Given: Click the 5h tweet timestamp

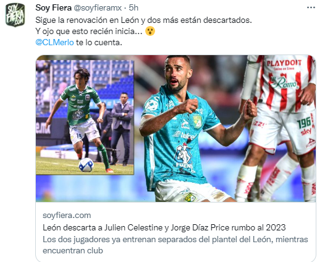Looking at the screenshot, I should 133,8.
